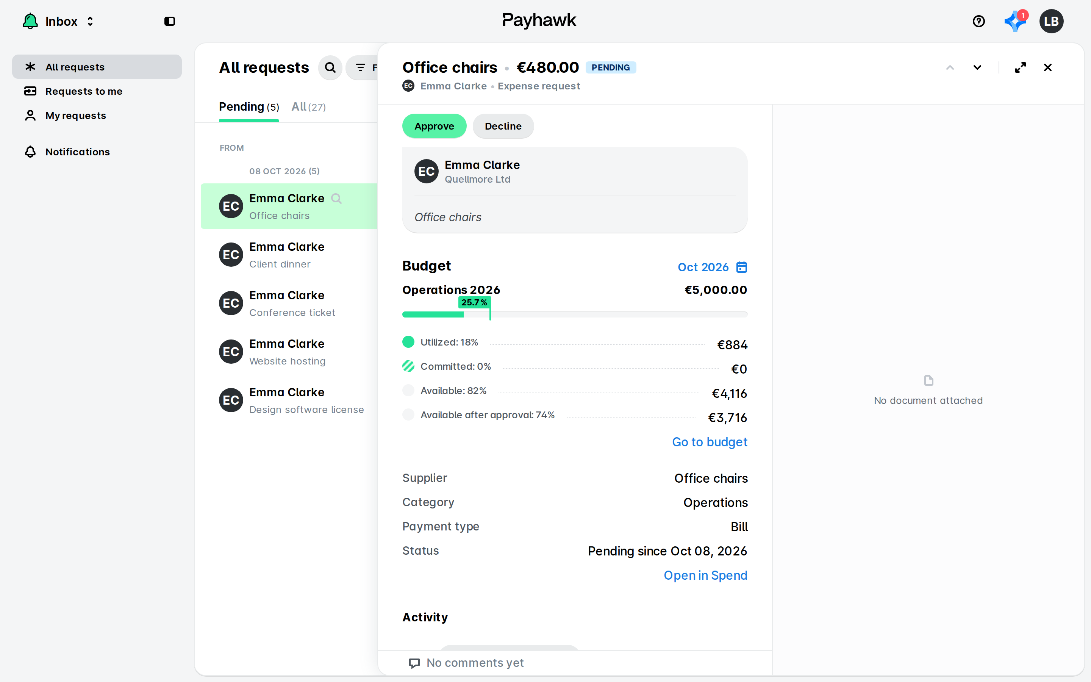Go to next request with down chevron

tap(977, 68)
